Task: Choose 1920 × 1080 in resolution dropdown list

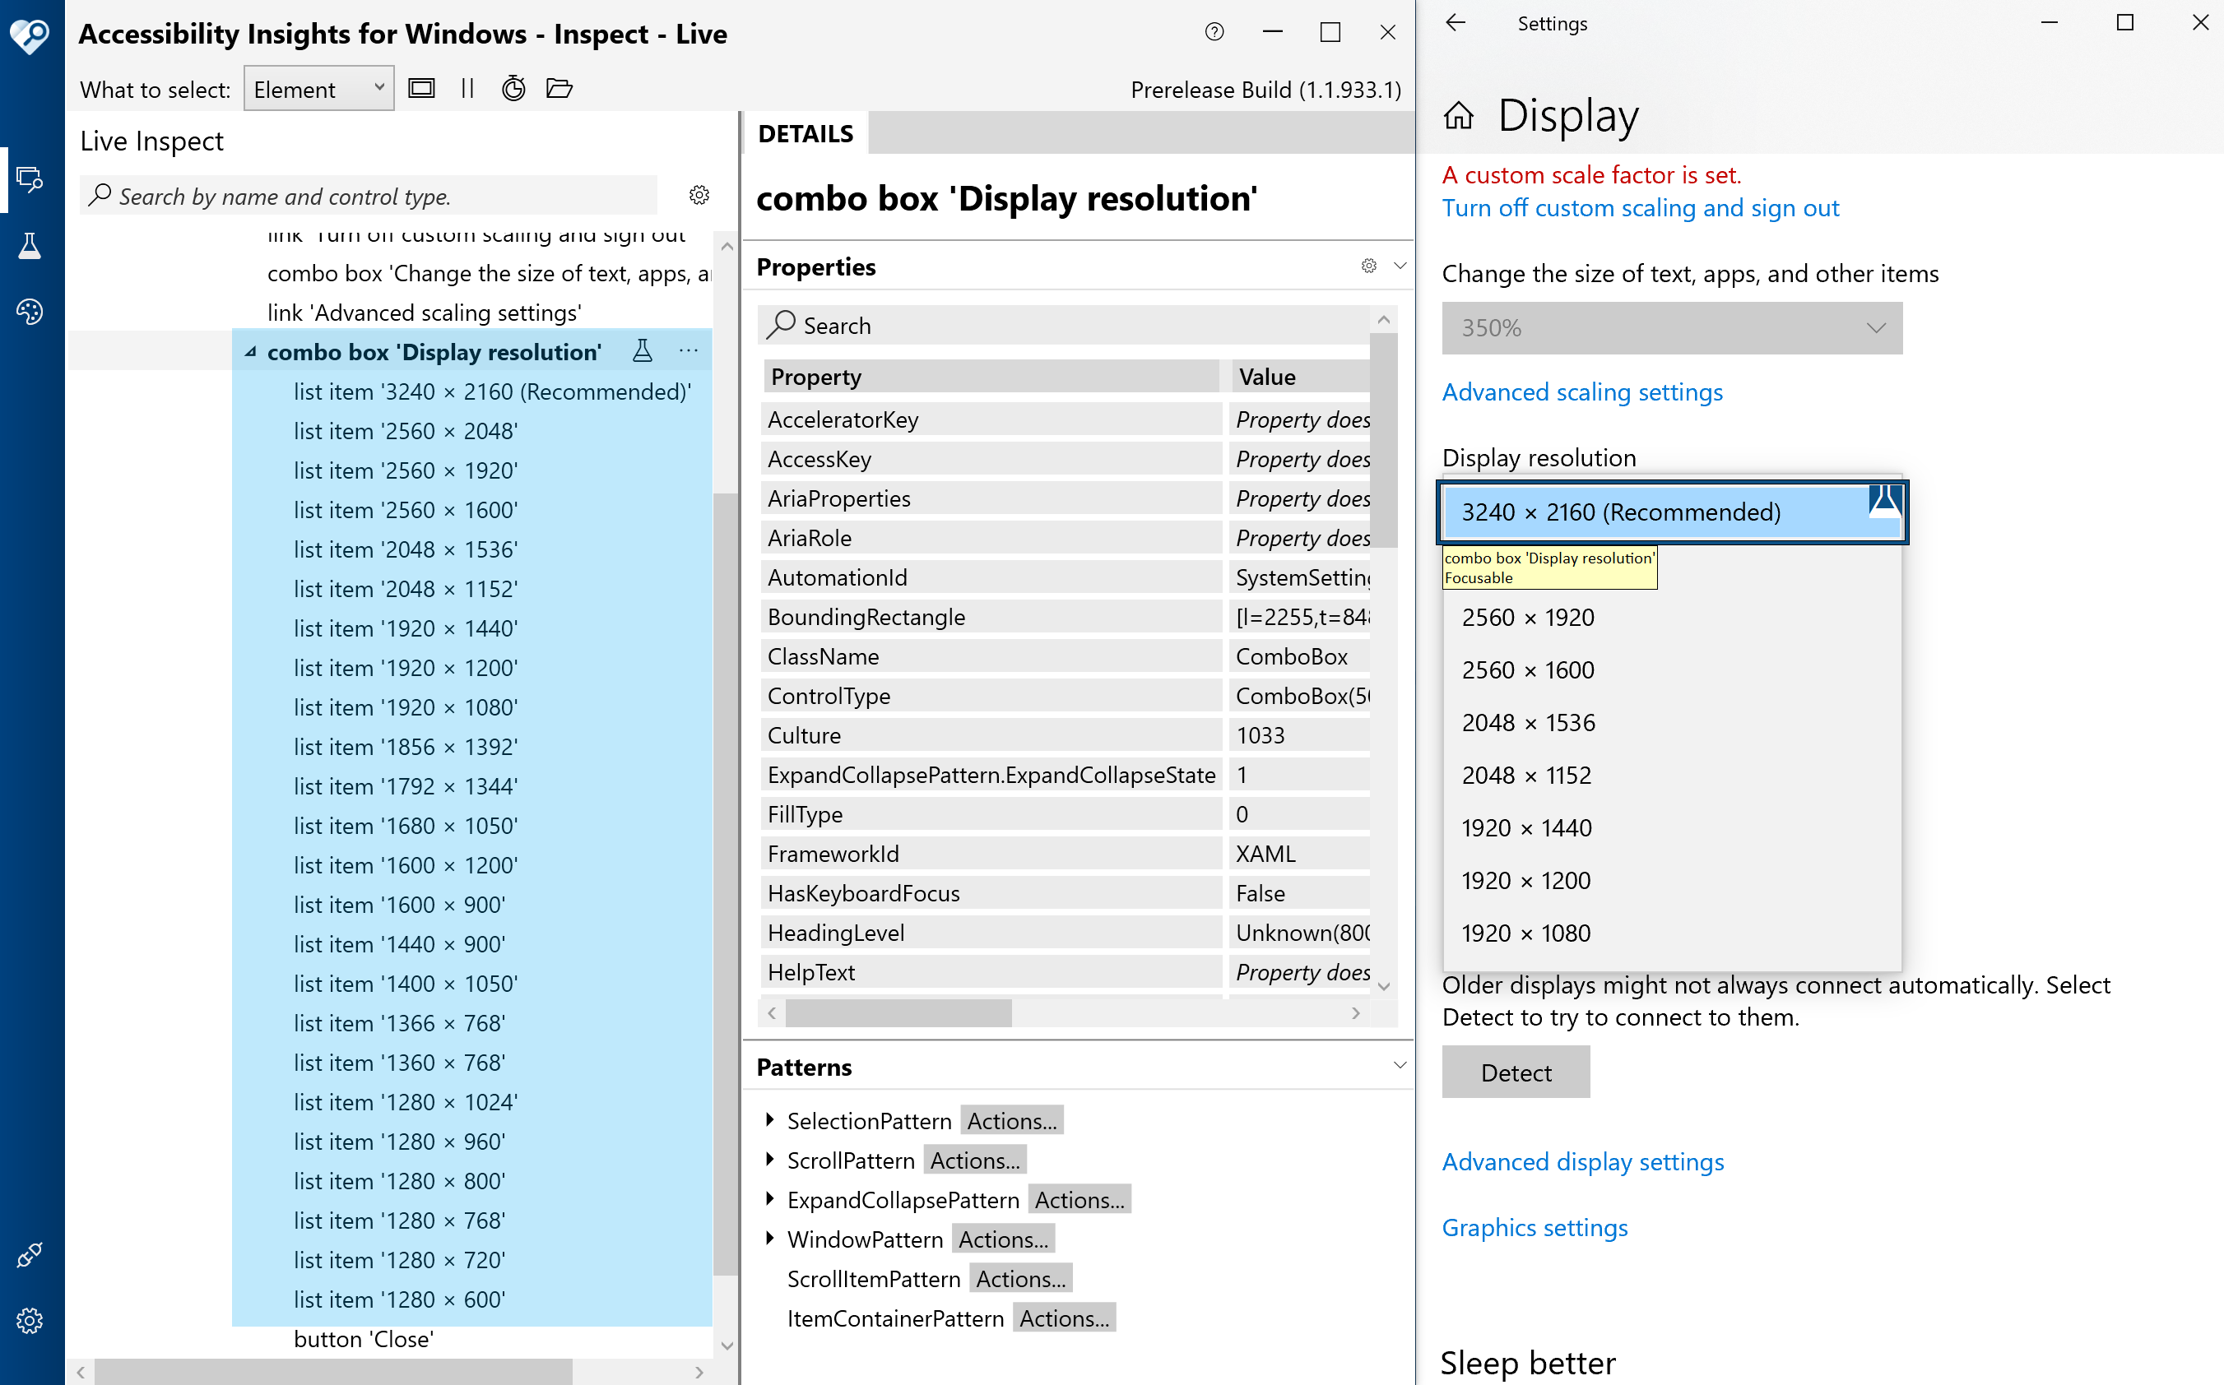Action: tap(1673, 933)
